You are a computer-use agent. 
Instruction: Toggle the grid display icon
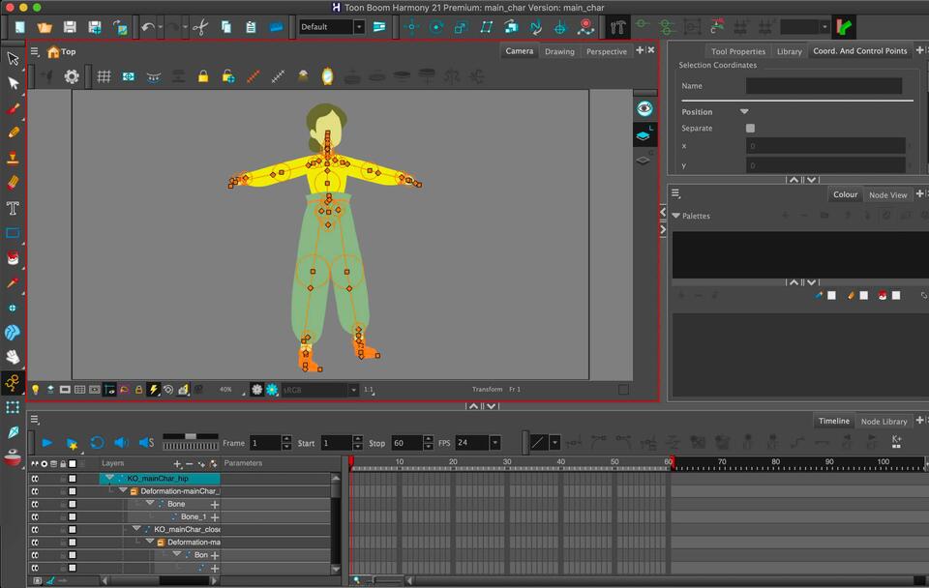point(104,76)
